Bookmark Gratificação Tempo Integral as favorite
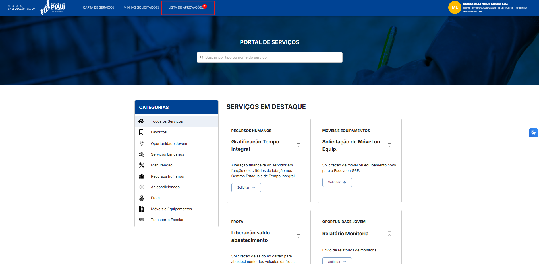539x264 pixels. pos(298,145)
